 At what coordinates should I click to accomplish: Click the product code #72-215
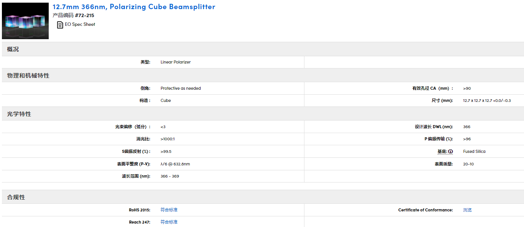84,16
